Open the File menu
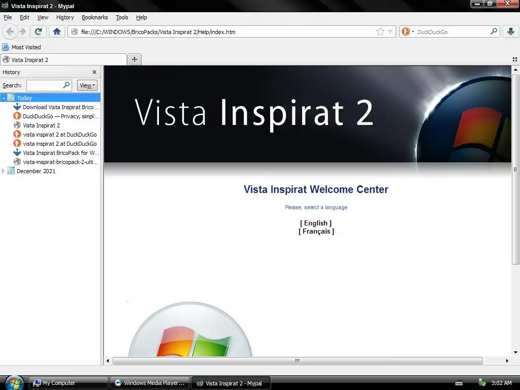This screenshot has height=390, width=520. [x=8, y=17]
